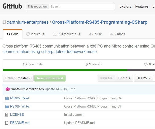The height and width of the screenshot is (129, 155).
Task: Click the repository search field
Action: [82, 7]
